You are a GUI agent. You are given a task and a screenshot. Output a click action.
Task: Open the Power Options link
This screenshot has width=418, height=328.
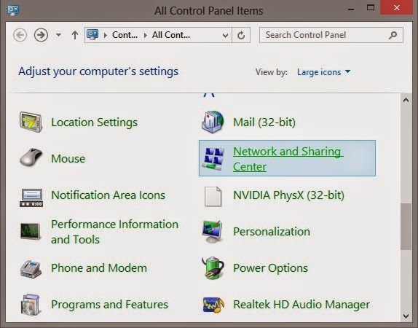(x=271, y=268)
